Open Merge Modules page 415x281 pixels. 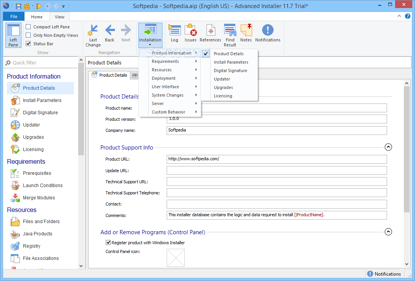click(x=40, y=198)
